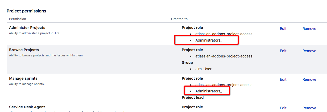Remove the Administer Projects permission
This screenshot has height=112, width=327.
[x=309, y=29]
